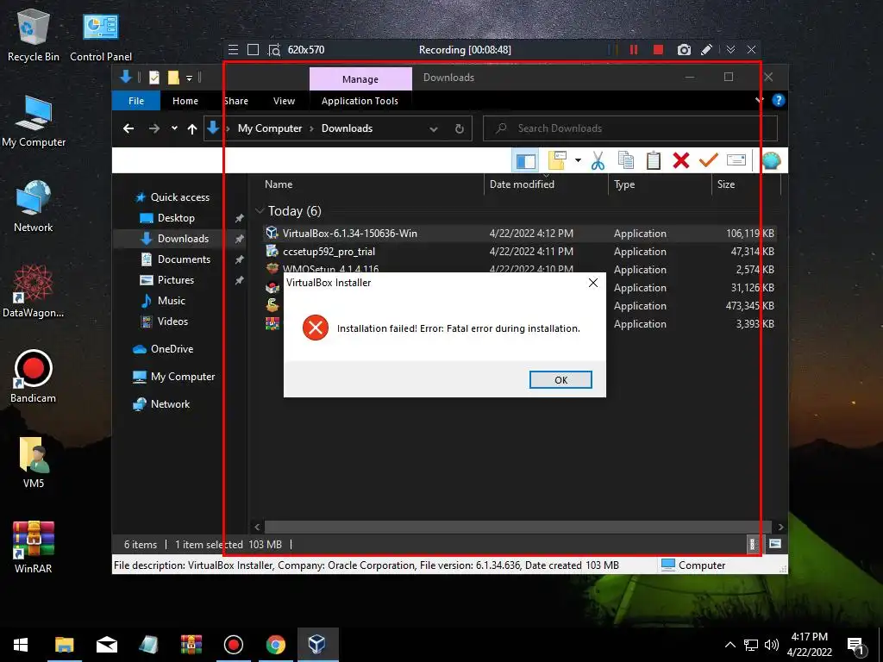Open the View ribbon tab
The height and width of the screenshot is (662, 883).
tap(284, 101)
